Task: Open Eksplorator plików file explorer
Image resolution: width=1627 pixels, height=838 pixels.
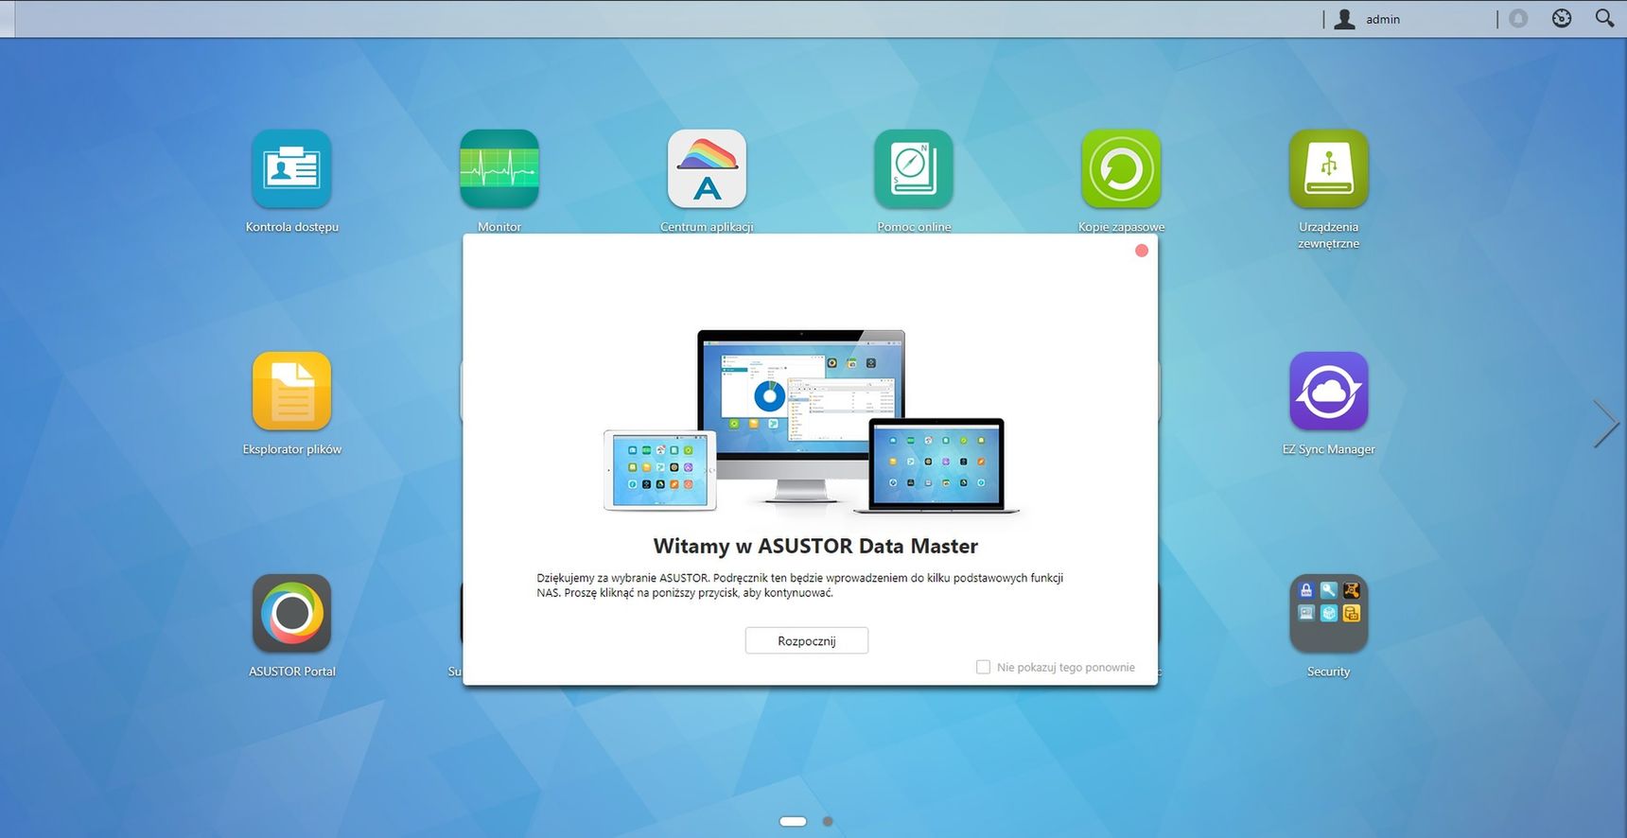Action: click(291, 392)
